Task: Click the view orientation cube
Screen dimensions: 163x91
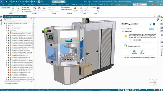Action: 153,82
